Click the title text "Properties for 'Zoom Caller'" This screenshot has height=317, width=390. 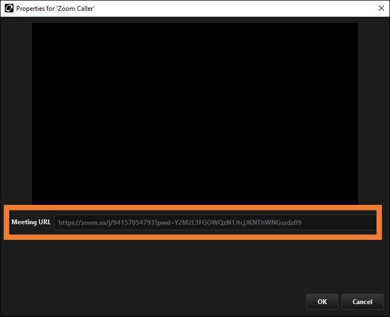pos(55,9)
